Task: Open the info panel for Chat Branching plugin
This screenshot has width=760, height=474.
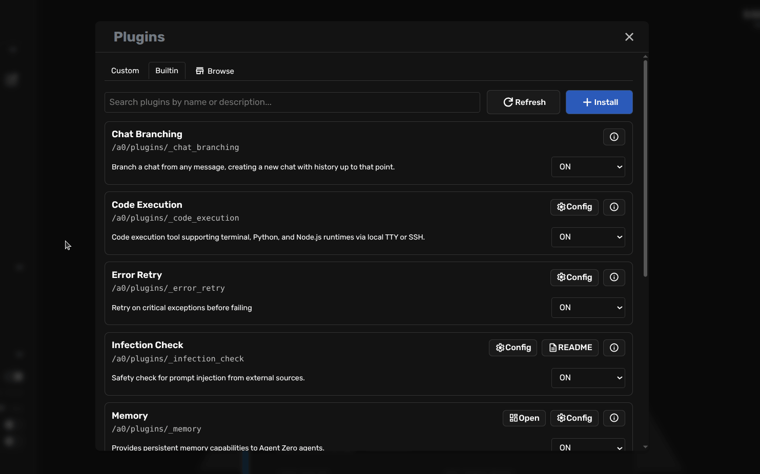Action: [614, 137]
